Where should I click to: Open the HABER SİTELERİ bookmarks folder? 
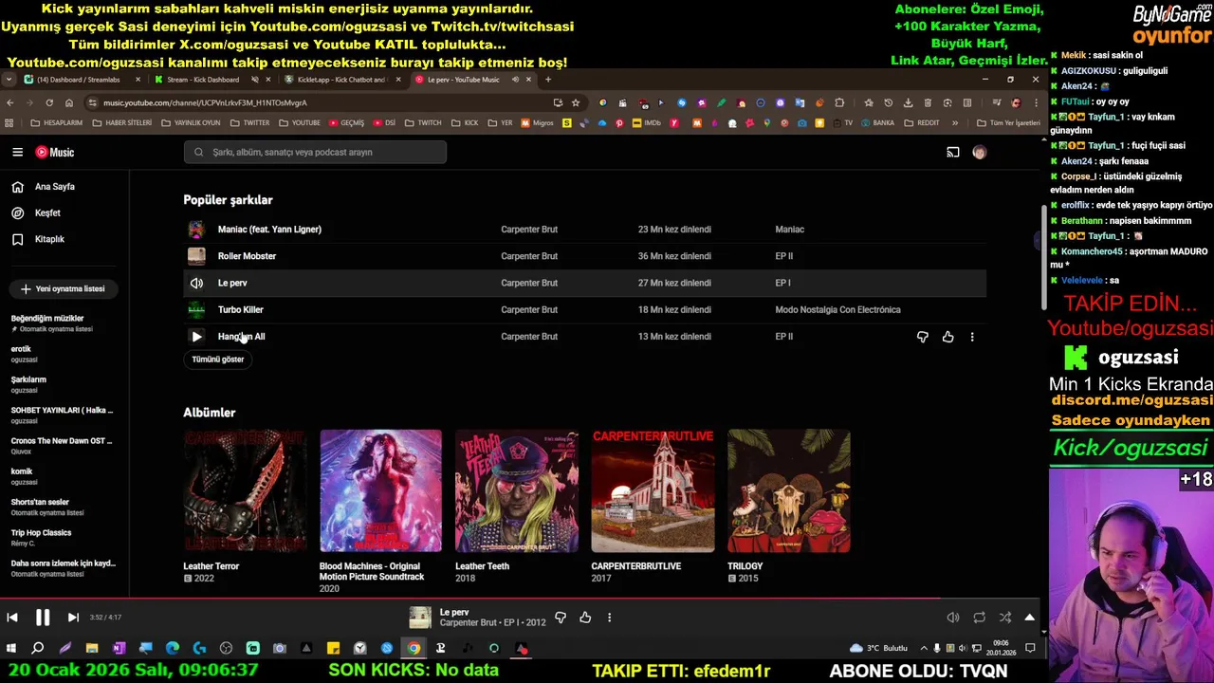[122, 122]
